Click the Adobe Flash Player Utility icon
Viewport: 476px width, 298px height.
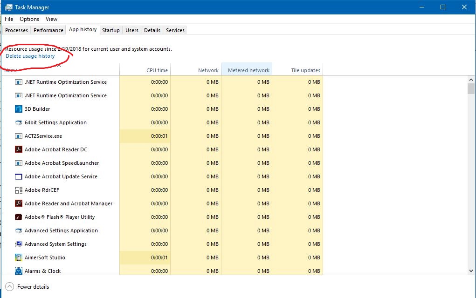coord(19,217)
